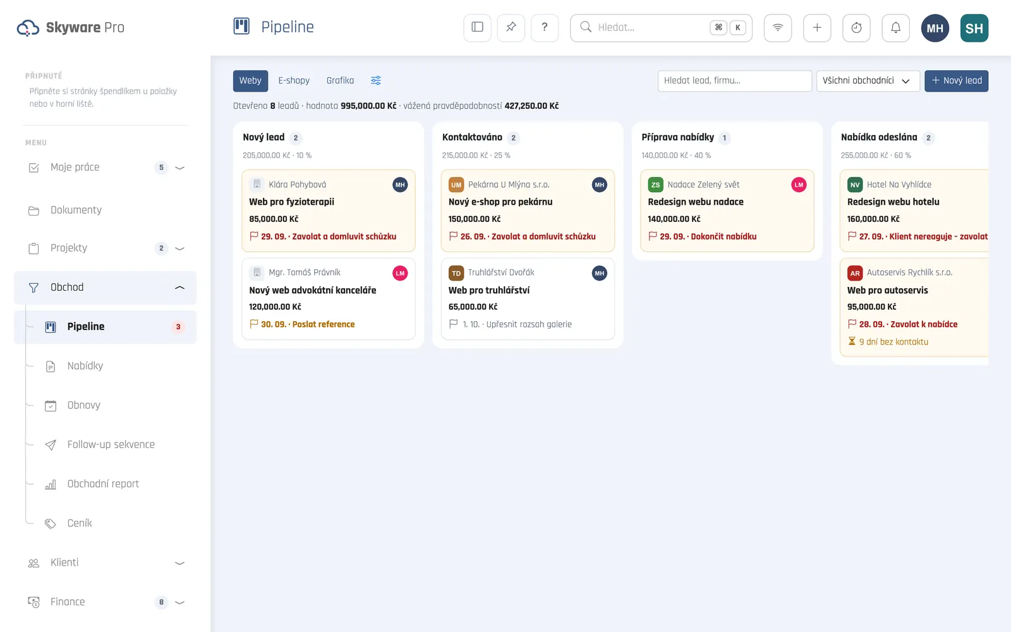This screenshot has height=632, width=1011.
Task: Click the NV badge on the Hotel Na Vyhlídce card
Action: [855, 185]
